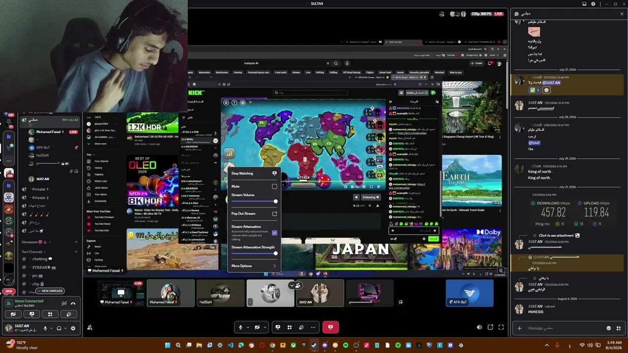The height and width of the screenshot is (353, 628).
Task: Open Windows taskbar search
Action: coord(178,345)
